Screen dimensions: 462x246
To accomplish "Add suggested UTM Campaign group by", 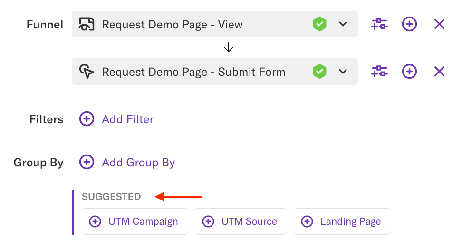I will point(135,221).
